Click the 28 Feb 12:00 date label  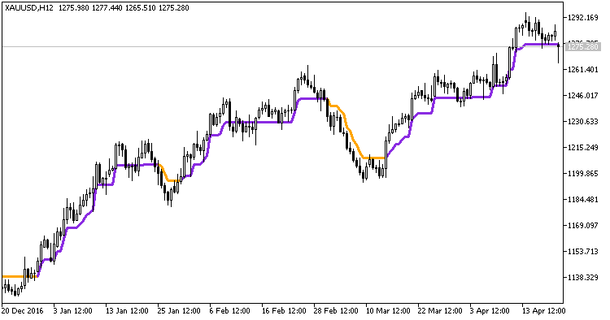[336, 311]
